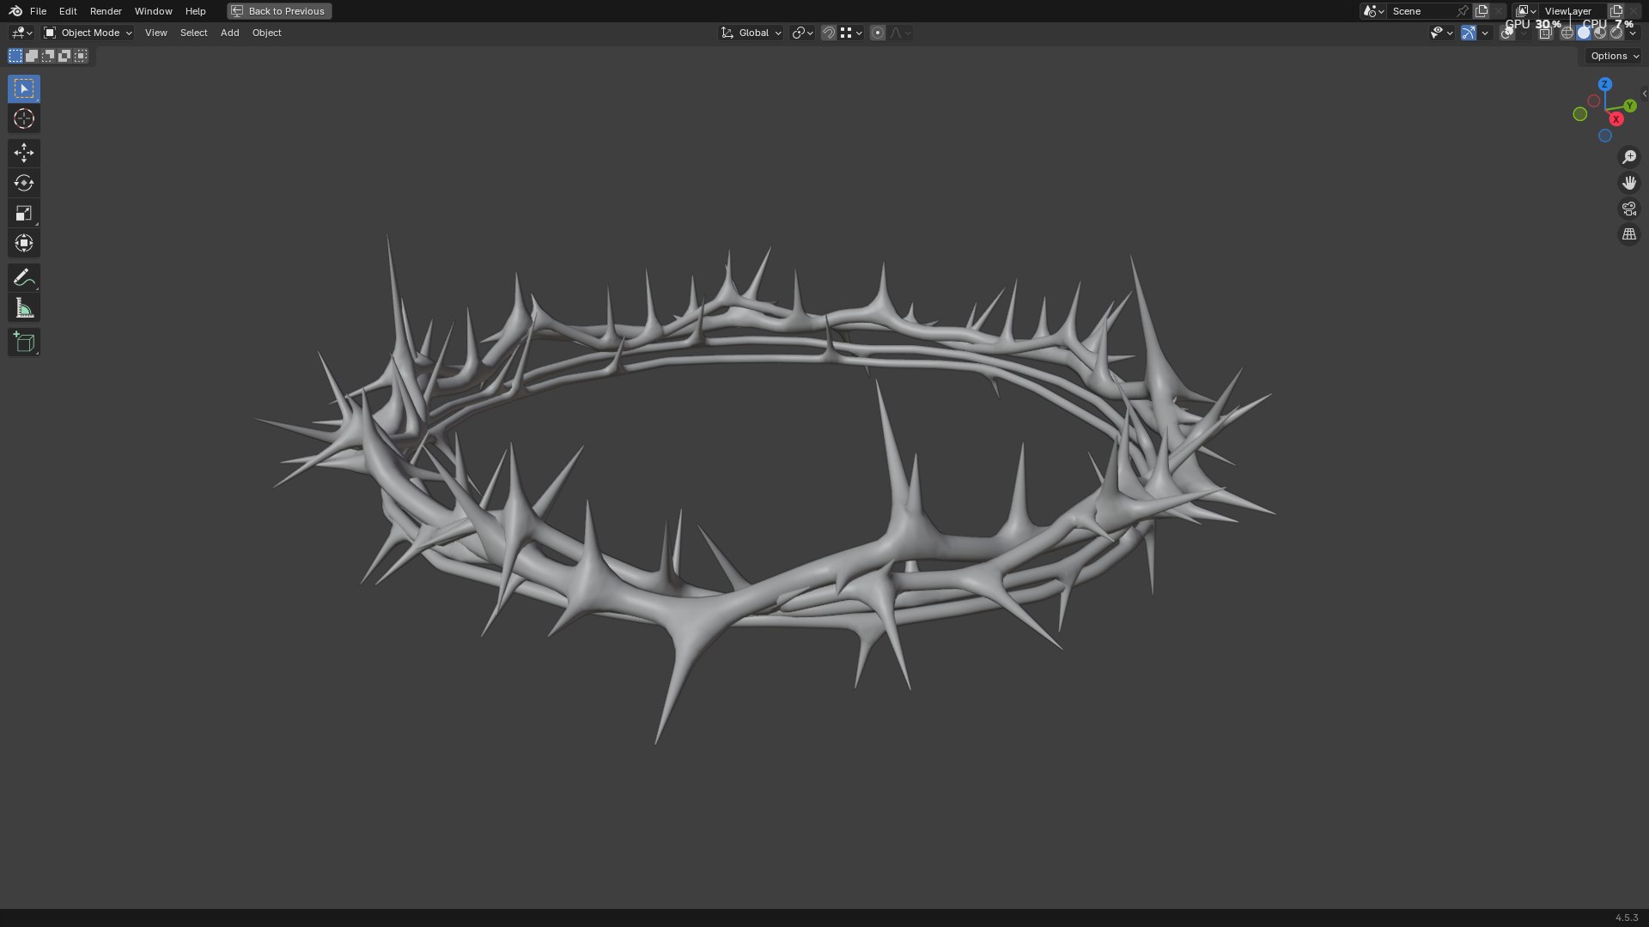Open the editor type dropdown
The width and height of the screenshot is (1649, 927).
[x=21, y=33]
